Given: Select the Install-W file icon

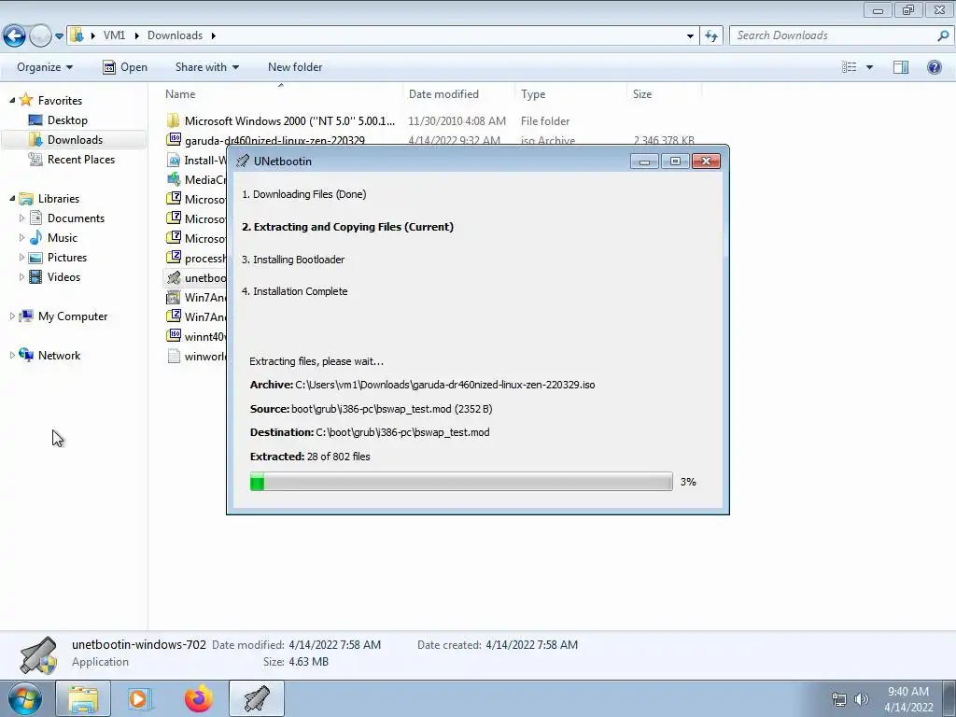Looking at the screenshot, I should pyautogui.click(x=174, y=160).
